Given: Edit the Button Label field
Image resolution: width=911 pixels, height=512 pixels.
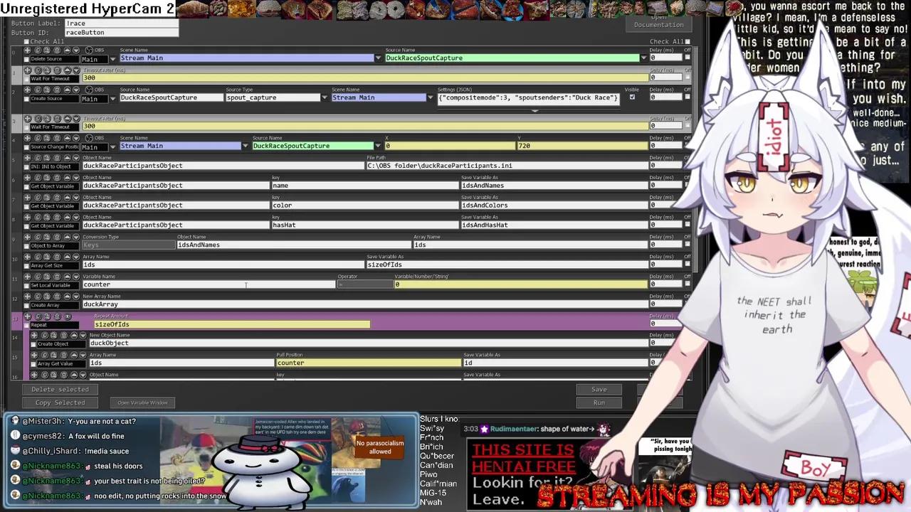Looking at the screenshot, I should (121, 23).
